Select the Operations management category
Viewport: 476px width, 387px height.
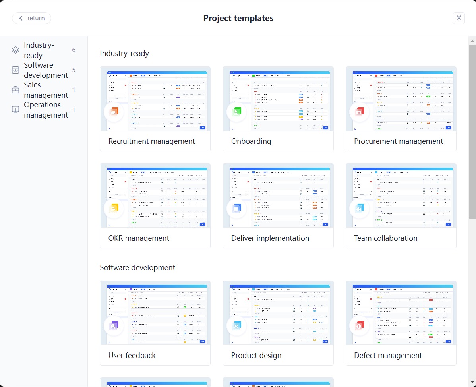point(44,110)
